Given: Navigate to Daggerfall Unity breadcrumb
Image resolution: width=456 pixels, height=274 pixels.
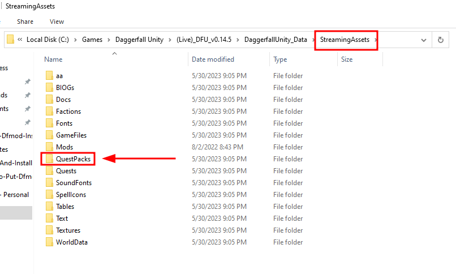Looking at the screenshot, I should pos(139,40).
